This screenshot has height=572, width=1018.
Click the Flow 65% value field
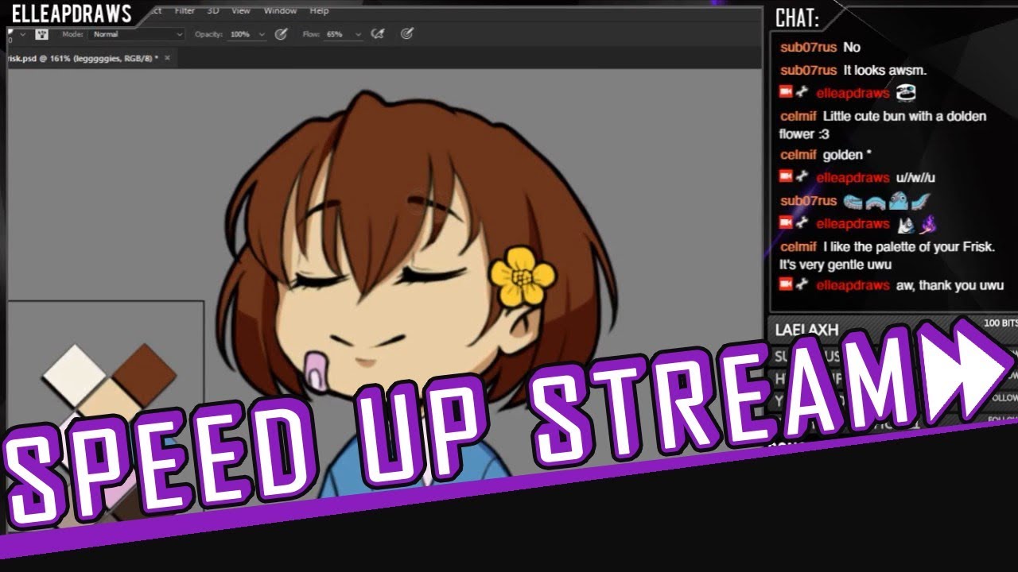click(336, 35)
